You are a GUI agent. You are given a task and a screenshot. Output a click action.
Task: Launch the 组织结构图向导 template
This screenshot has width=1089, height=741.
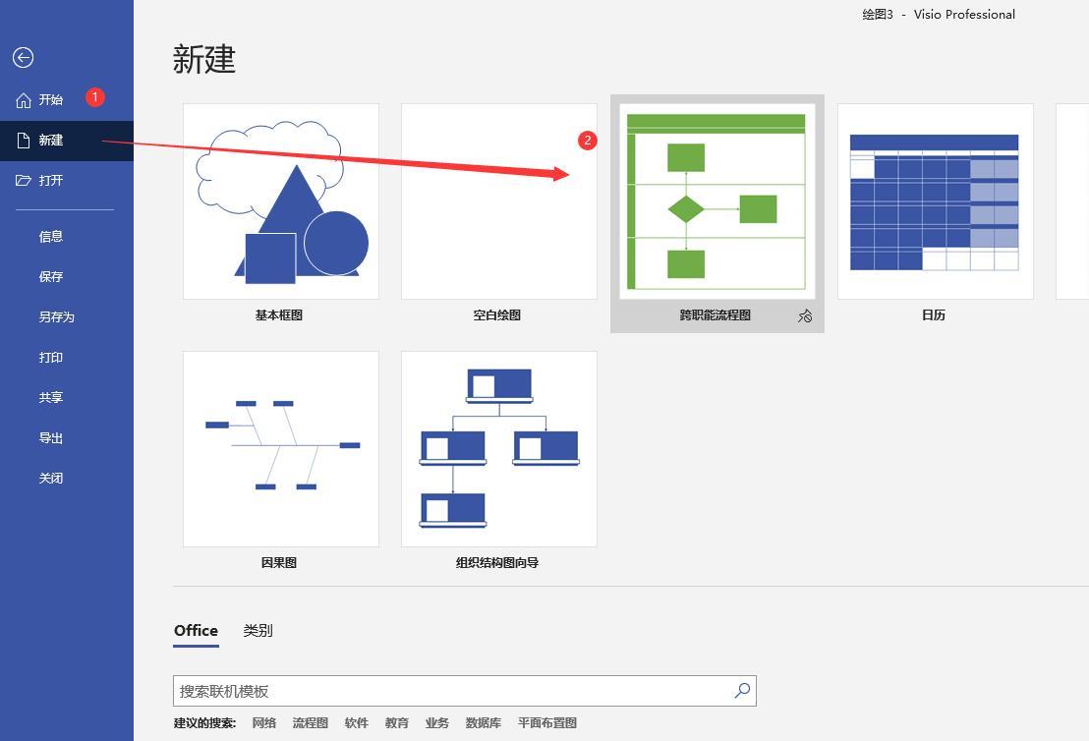point(498,448)
